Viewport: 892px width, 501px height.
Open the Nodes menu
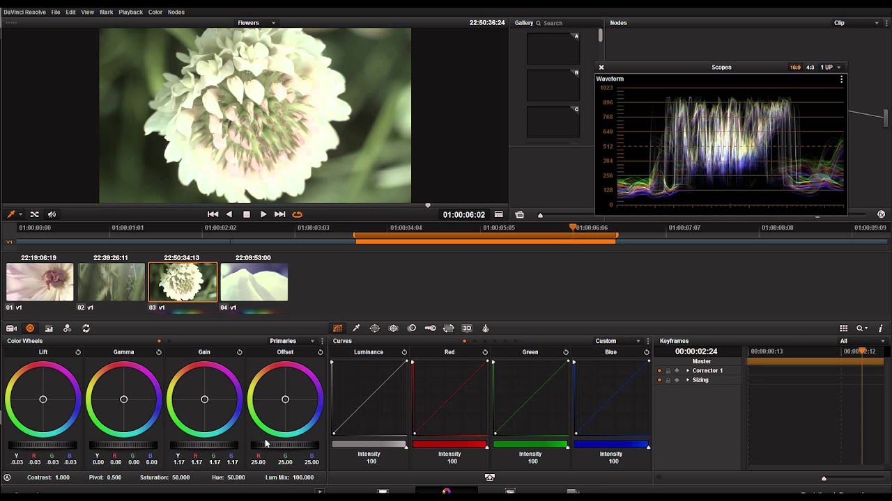point(176,12)
